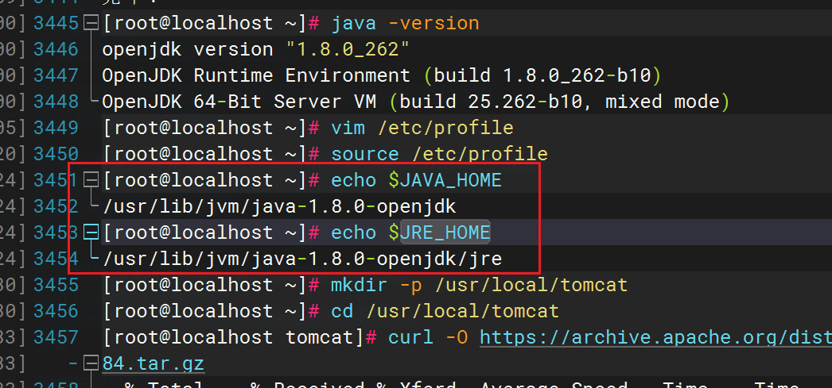The width and height of the screenshot is (832, 388).
Task: Collapse the fold at line 3445
Action: coord(91,23)
